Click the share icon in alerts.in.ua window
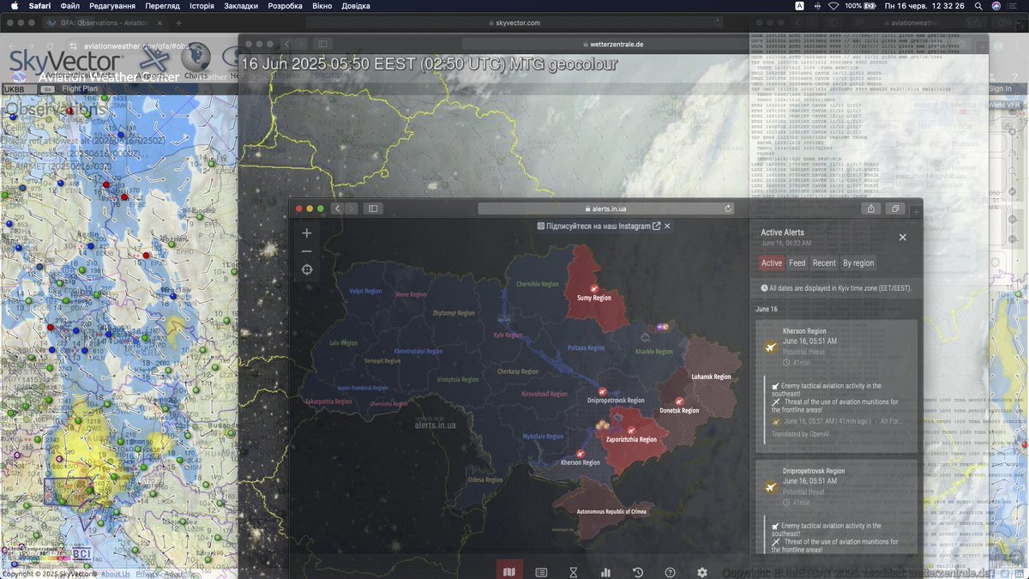 [871, 208]
